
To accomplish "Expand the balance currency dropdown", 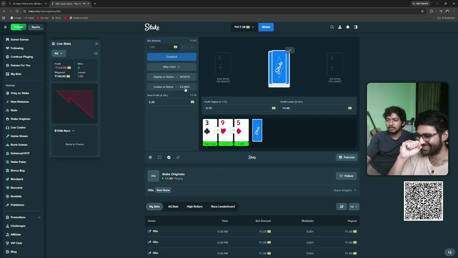I will tap(253, 27).
